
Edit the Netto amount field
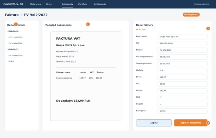(x=183, y=77)
